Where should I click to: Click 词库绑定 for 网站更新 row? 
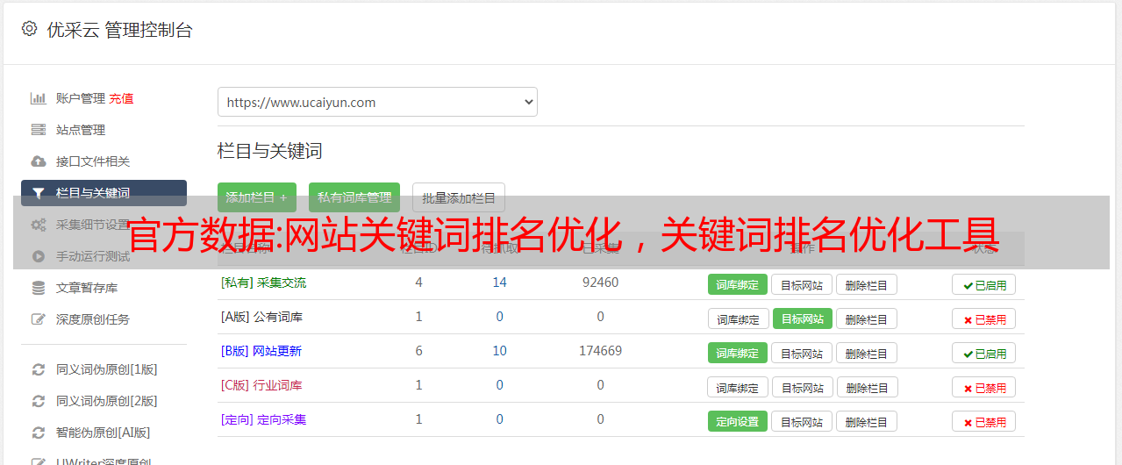(738, 353)
